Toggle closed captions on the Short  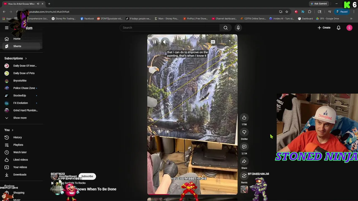(x=213, y=42)
